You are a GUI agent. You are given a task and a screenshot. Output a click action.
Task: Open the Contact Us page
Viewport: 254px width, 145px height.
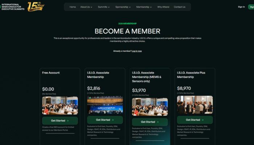tap(180, 7)
